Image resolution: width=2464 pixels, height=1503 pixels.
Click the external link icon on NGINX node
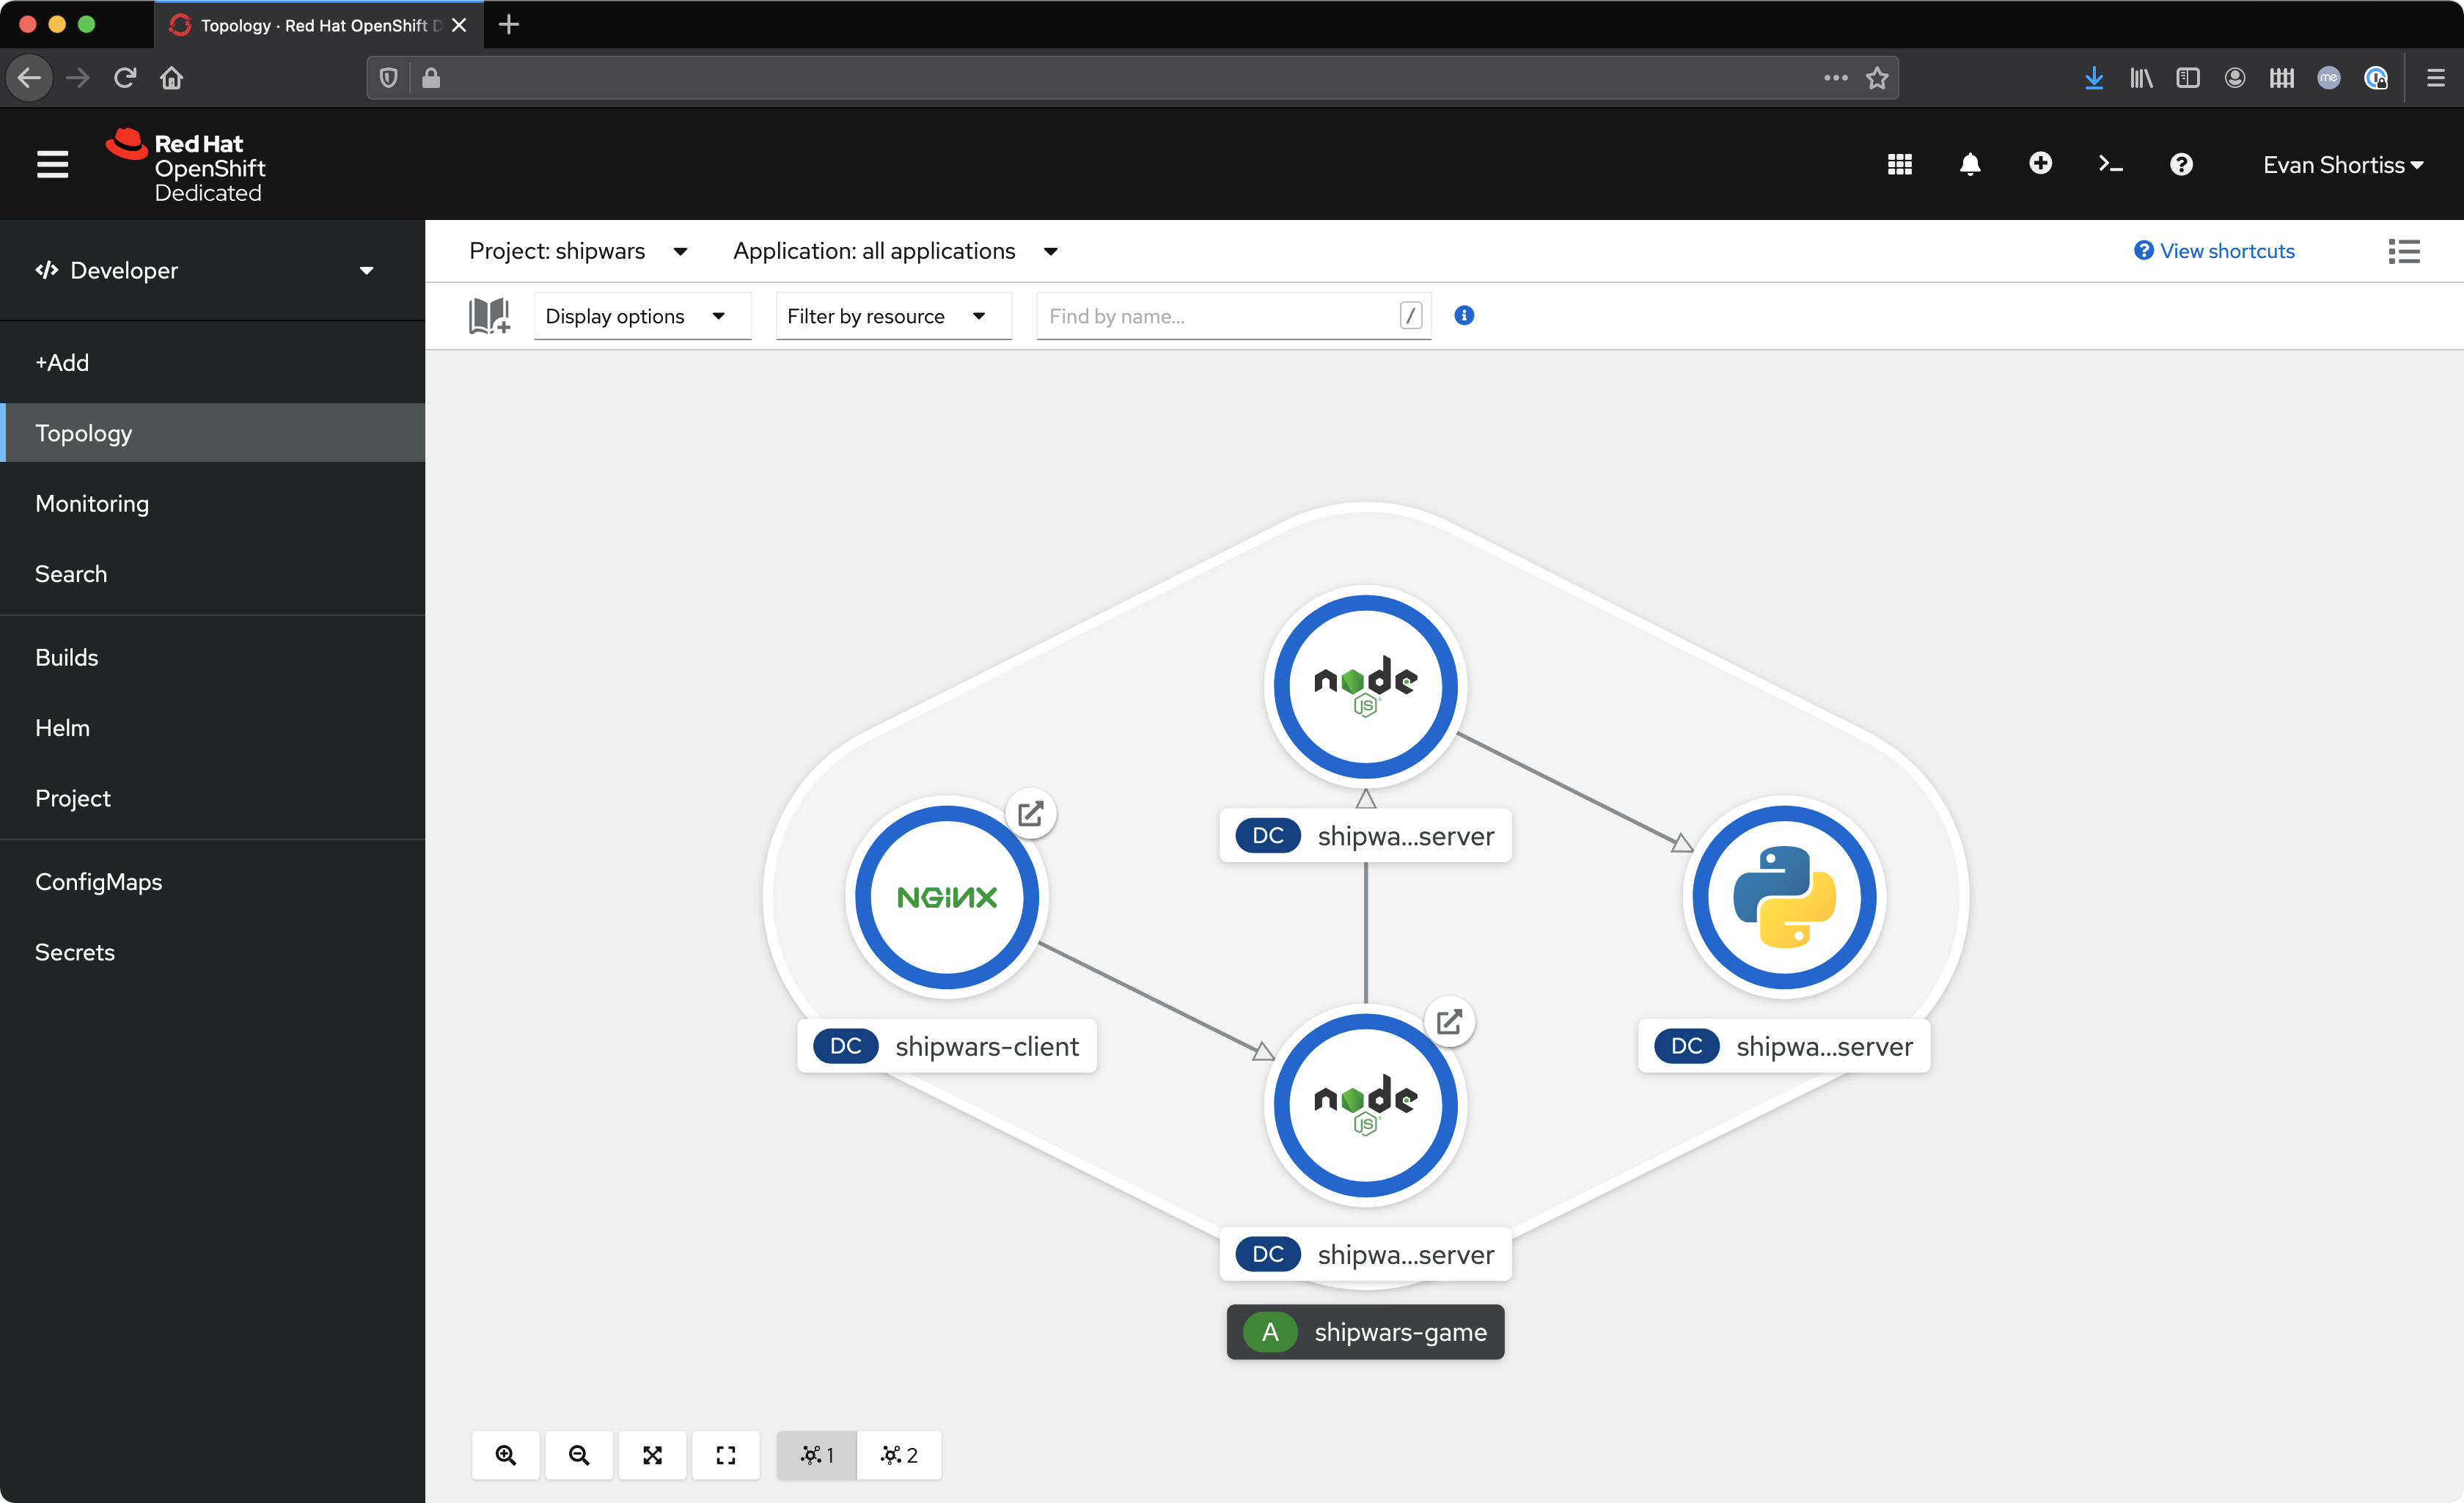(x=1028, y=815)
